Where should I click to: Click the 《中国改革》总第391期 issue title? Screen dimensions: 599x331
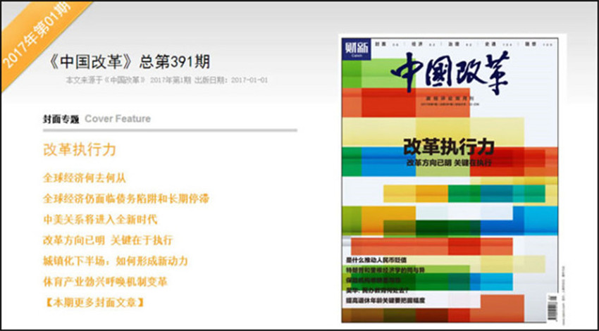tap(126, 61)
